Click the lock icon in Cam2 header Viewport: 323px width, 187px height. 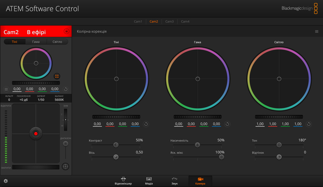click(x=67, y=32)
